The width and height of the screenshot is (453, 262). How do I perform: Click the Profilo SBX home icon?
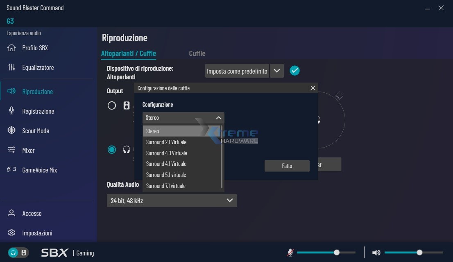point(11,48)
